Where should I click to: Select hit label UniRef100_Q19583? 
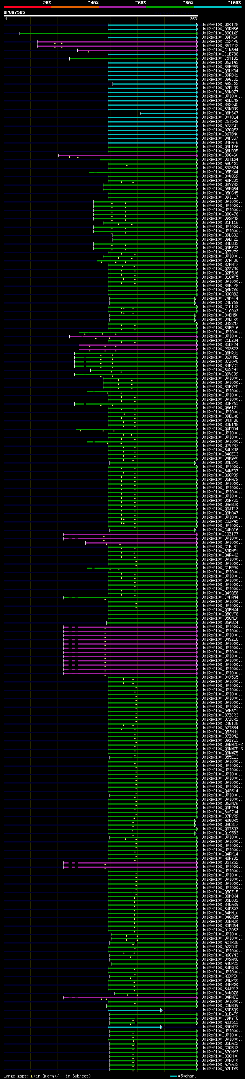(220, 833)
